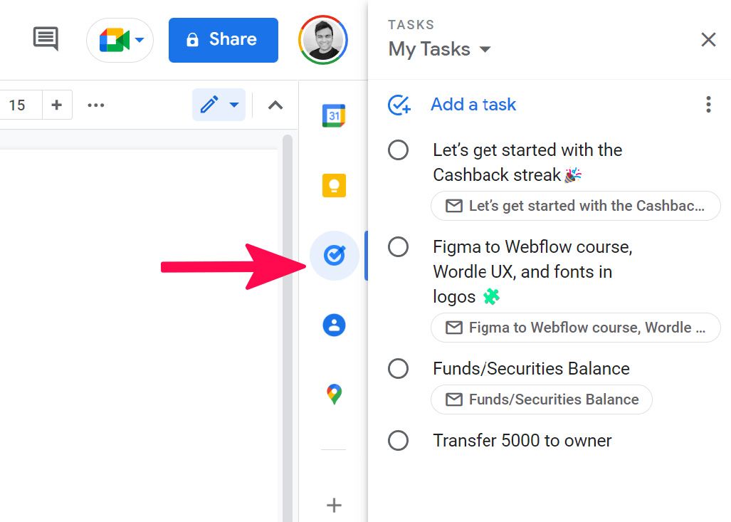Screen dimensions: 731x522
Task: Collapse the header with the chevron arrow
Action: pyautogui.click(x=275, y=104)
